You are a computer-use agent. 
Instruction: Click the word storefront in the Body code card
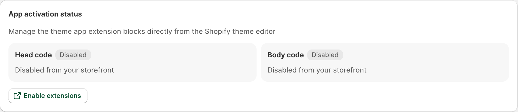pos(350,70)
